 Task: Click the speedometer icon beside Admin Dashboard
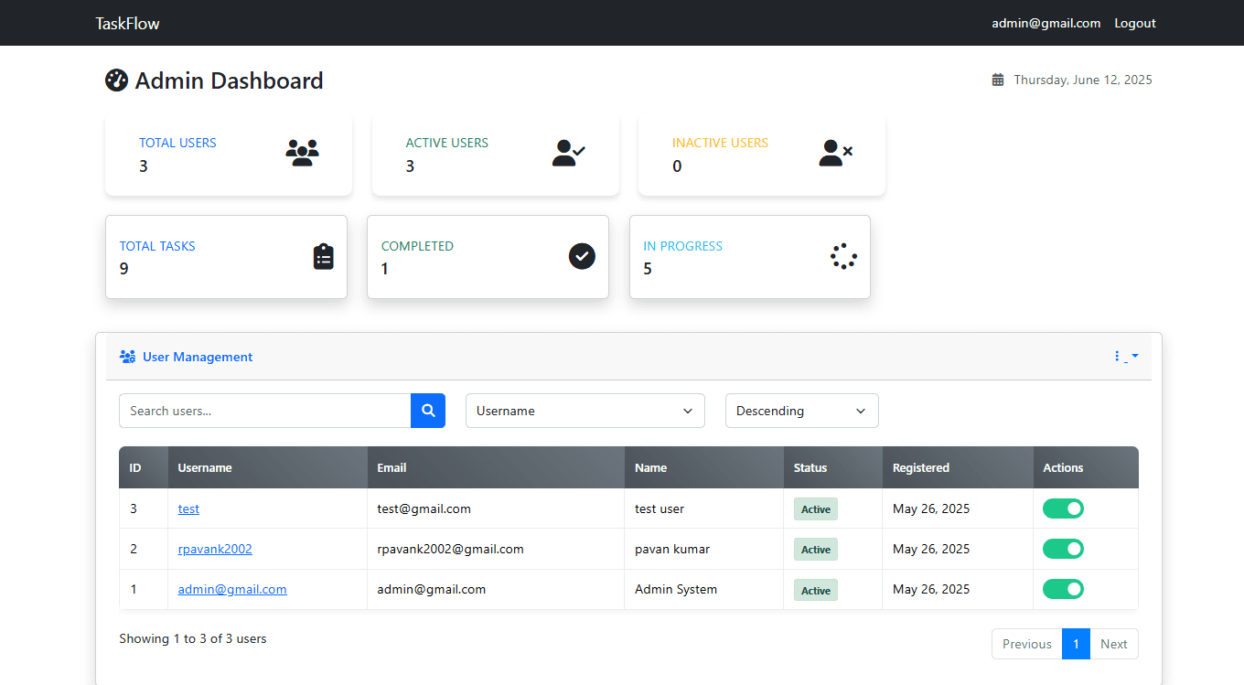pos(116,80)
